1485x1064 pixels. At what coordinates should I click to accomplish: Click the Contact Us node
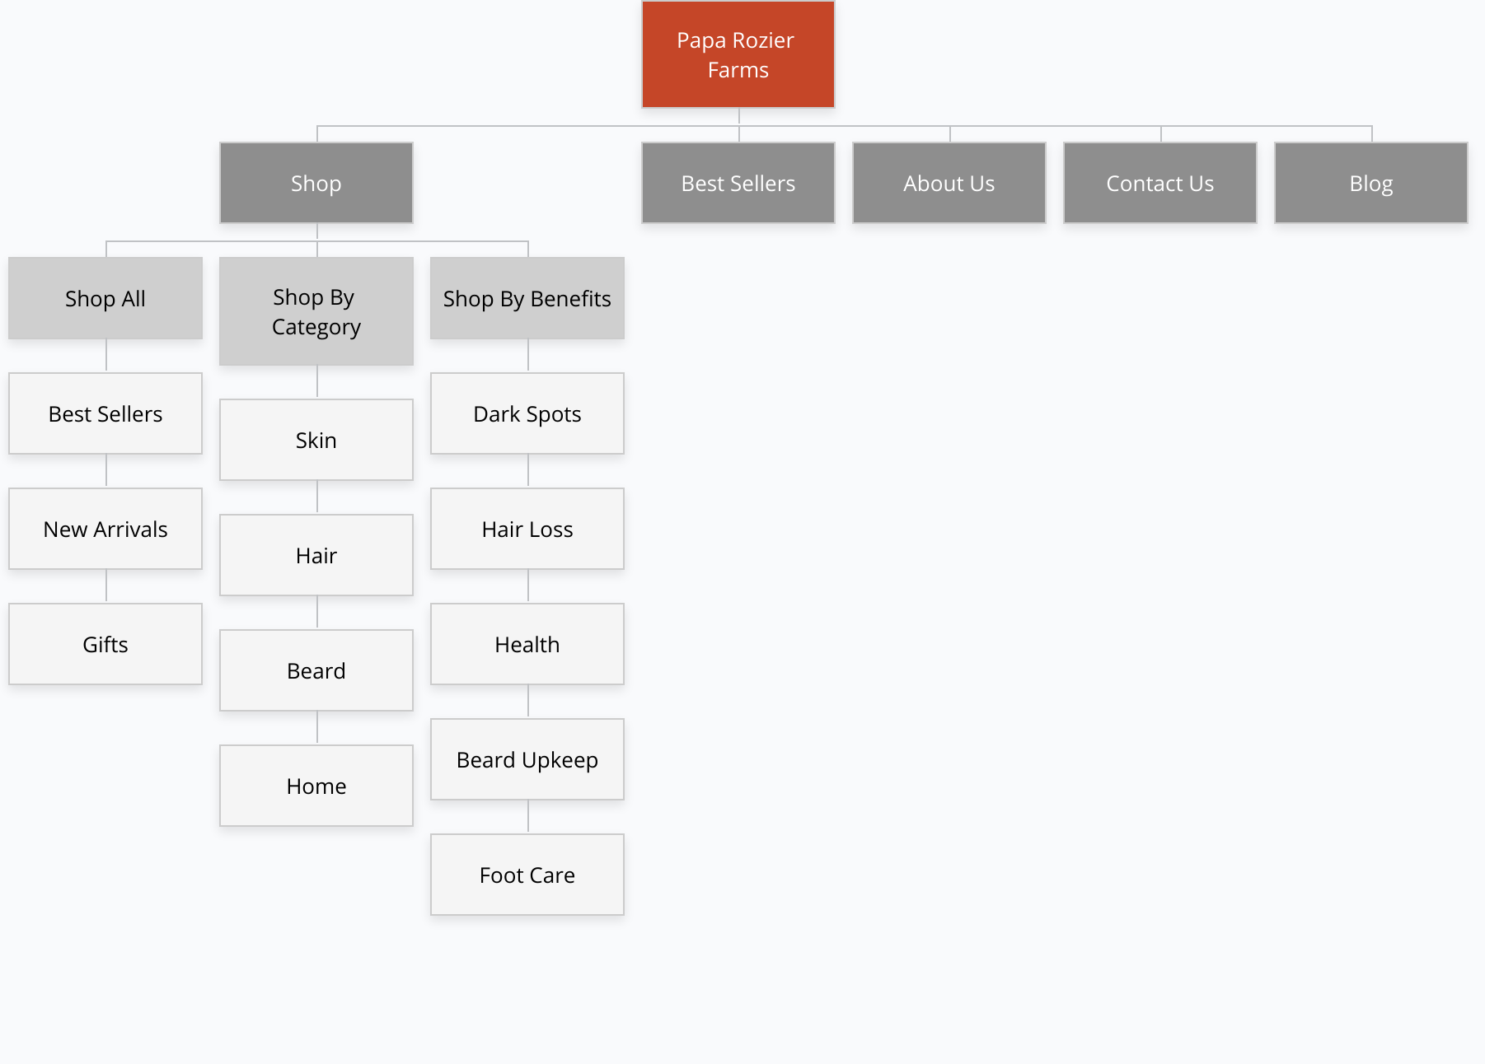(1160, 183)
